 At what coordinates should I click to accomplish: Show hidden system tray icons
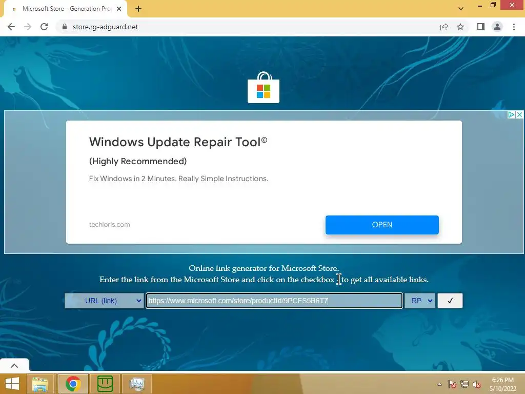pos(439,384)
